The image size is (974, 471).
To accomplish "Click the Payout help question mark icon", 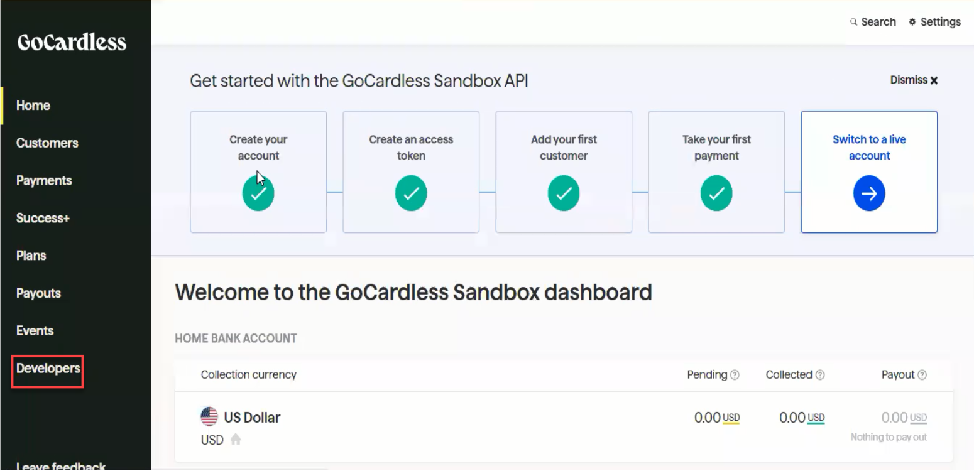I will [x=922, y=375].
